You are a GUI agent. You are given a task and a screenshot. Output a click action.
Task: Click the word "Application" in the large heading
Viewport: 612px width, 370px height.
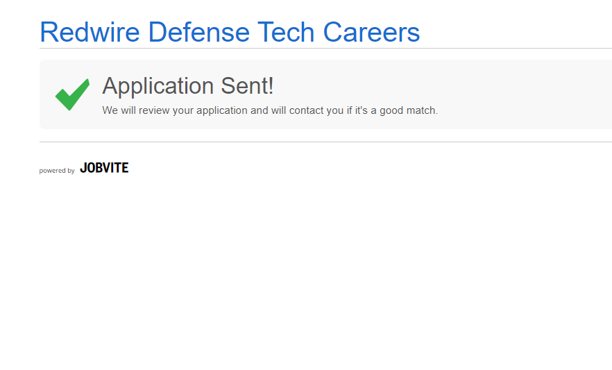pos(158,86)
